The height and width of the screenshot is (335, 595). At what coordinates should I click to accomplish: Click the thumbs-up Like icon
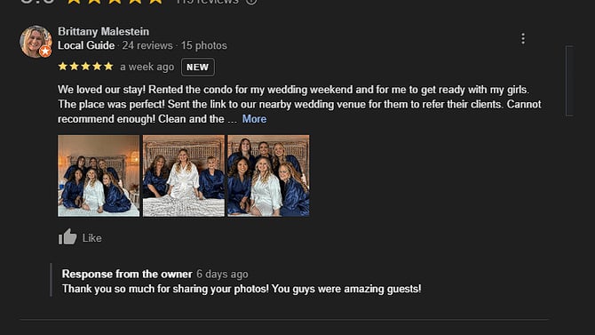point(67,237)
